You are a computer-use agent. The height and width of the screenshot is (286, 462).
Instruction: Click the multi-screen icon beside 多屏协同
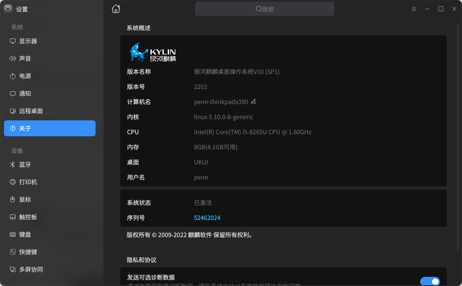point(13,270)
